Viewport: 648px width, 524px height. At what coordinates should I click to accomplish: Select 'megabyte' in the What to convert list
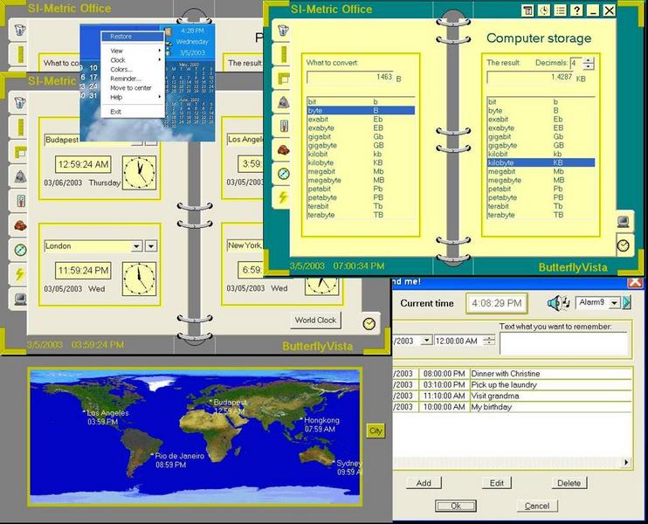click(361, 180)
